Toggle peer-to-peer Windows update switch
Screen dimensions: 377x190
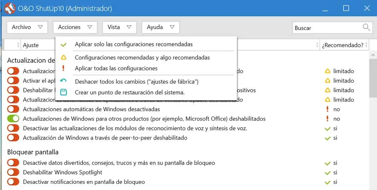[x=13, y=138]
